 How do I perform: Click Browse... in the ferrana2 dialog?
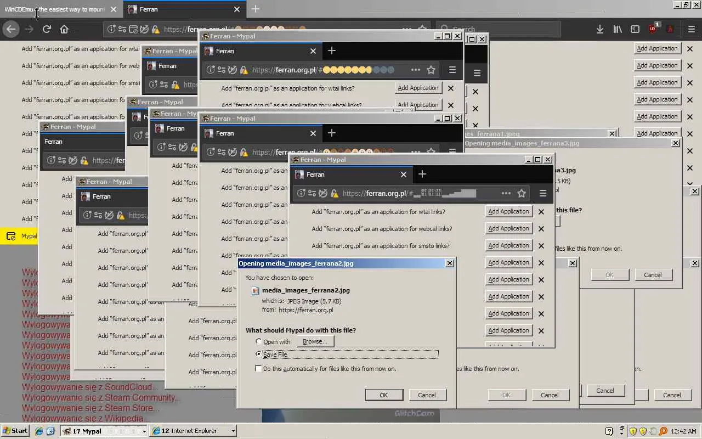pyautogui.click(x=315, y=341)
